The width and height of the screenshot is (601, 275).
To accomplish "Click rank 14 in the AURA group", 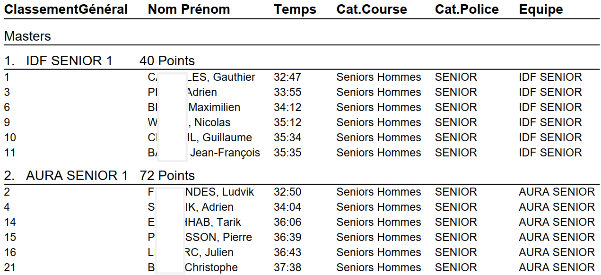I will click(x=10, y=222).
